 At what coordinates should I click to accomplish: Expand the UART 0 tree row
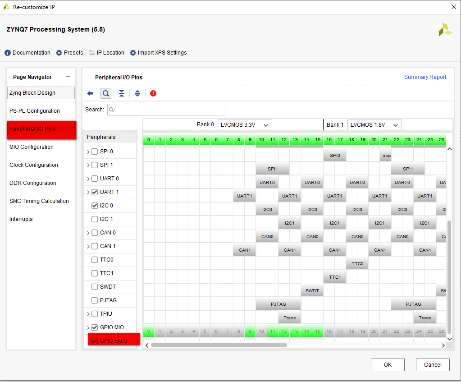pos(88,179)
